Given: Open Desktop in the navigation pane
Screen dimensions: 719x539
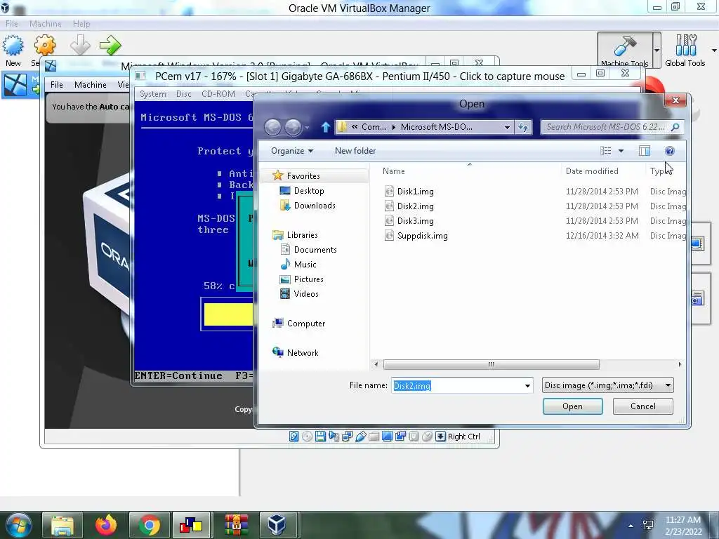Looking at the screenshot, I should [309, 191].
